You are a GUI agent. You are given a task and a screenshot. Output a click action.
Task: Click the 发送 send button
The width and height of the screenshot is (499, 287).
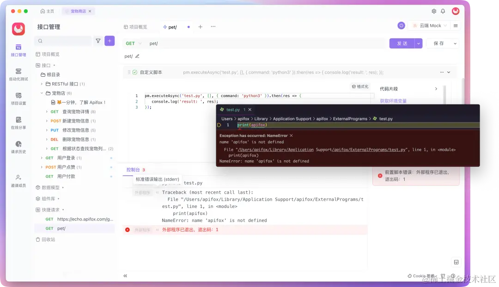[x=402, y=43]
